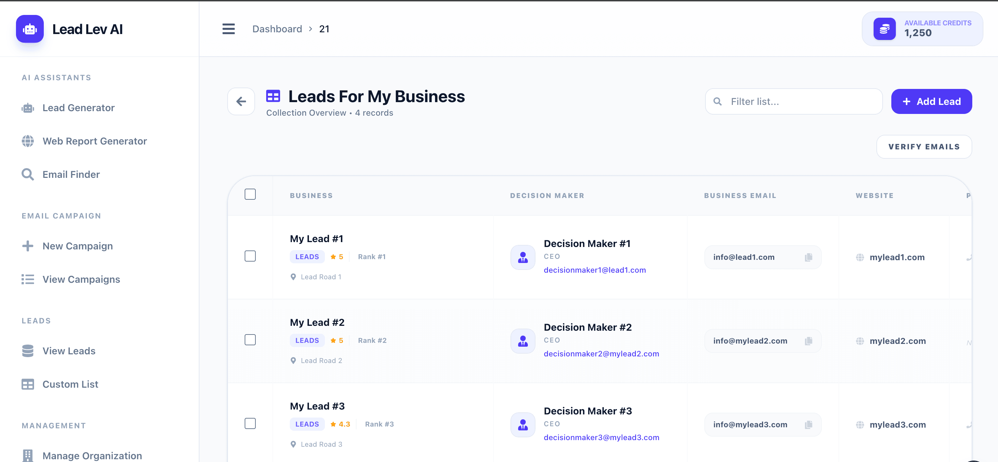Click the star rating of My Lead #1
998x462 pixels.
click(337, 257)
